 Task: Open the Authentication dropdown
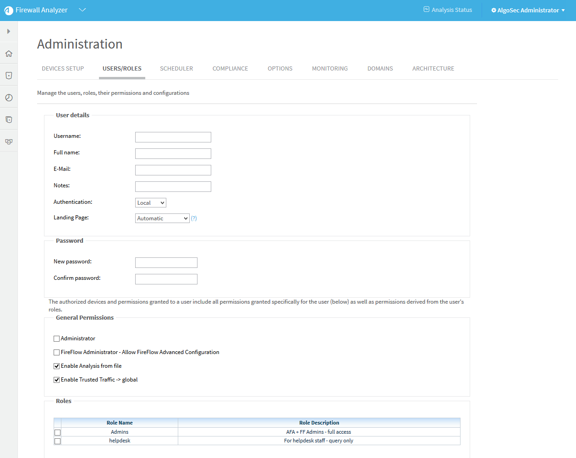tap(151, 203)
